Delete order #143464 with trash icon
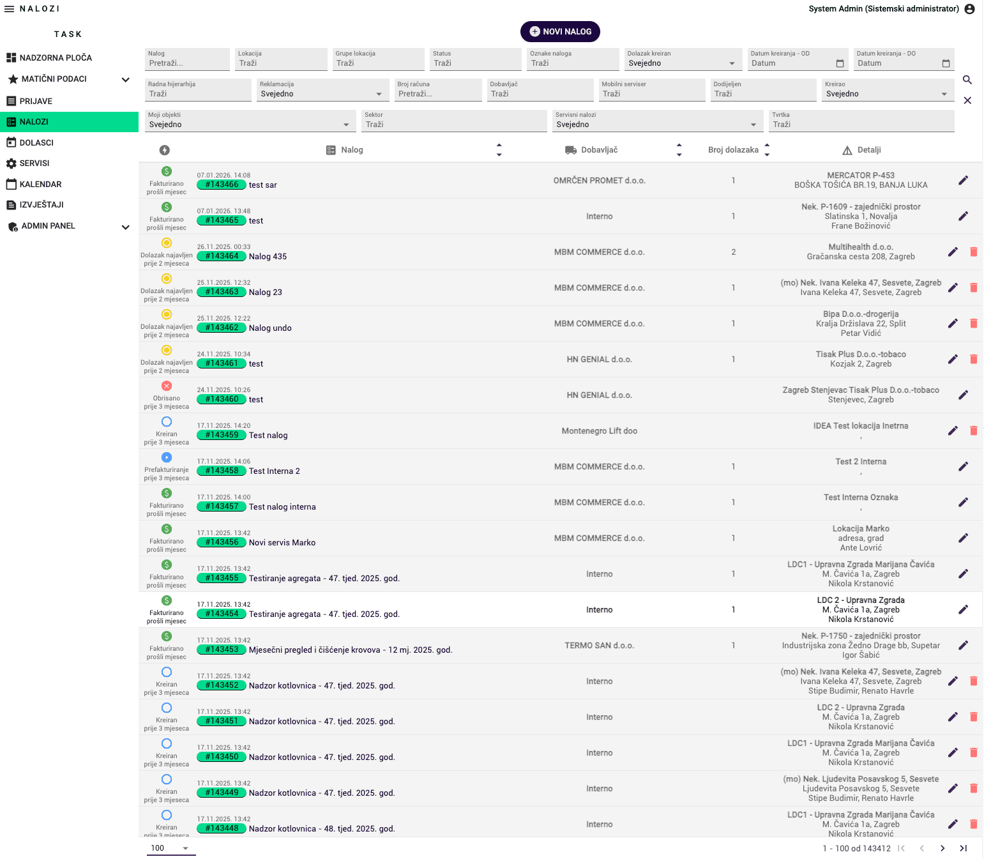984x859 pixels. [x=973, y=252]
